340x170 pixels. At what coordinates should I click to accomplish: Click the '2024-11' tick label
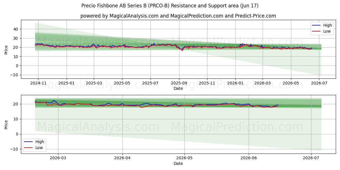tap(38, 83)
